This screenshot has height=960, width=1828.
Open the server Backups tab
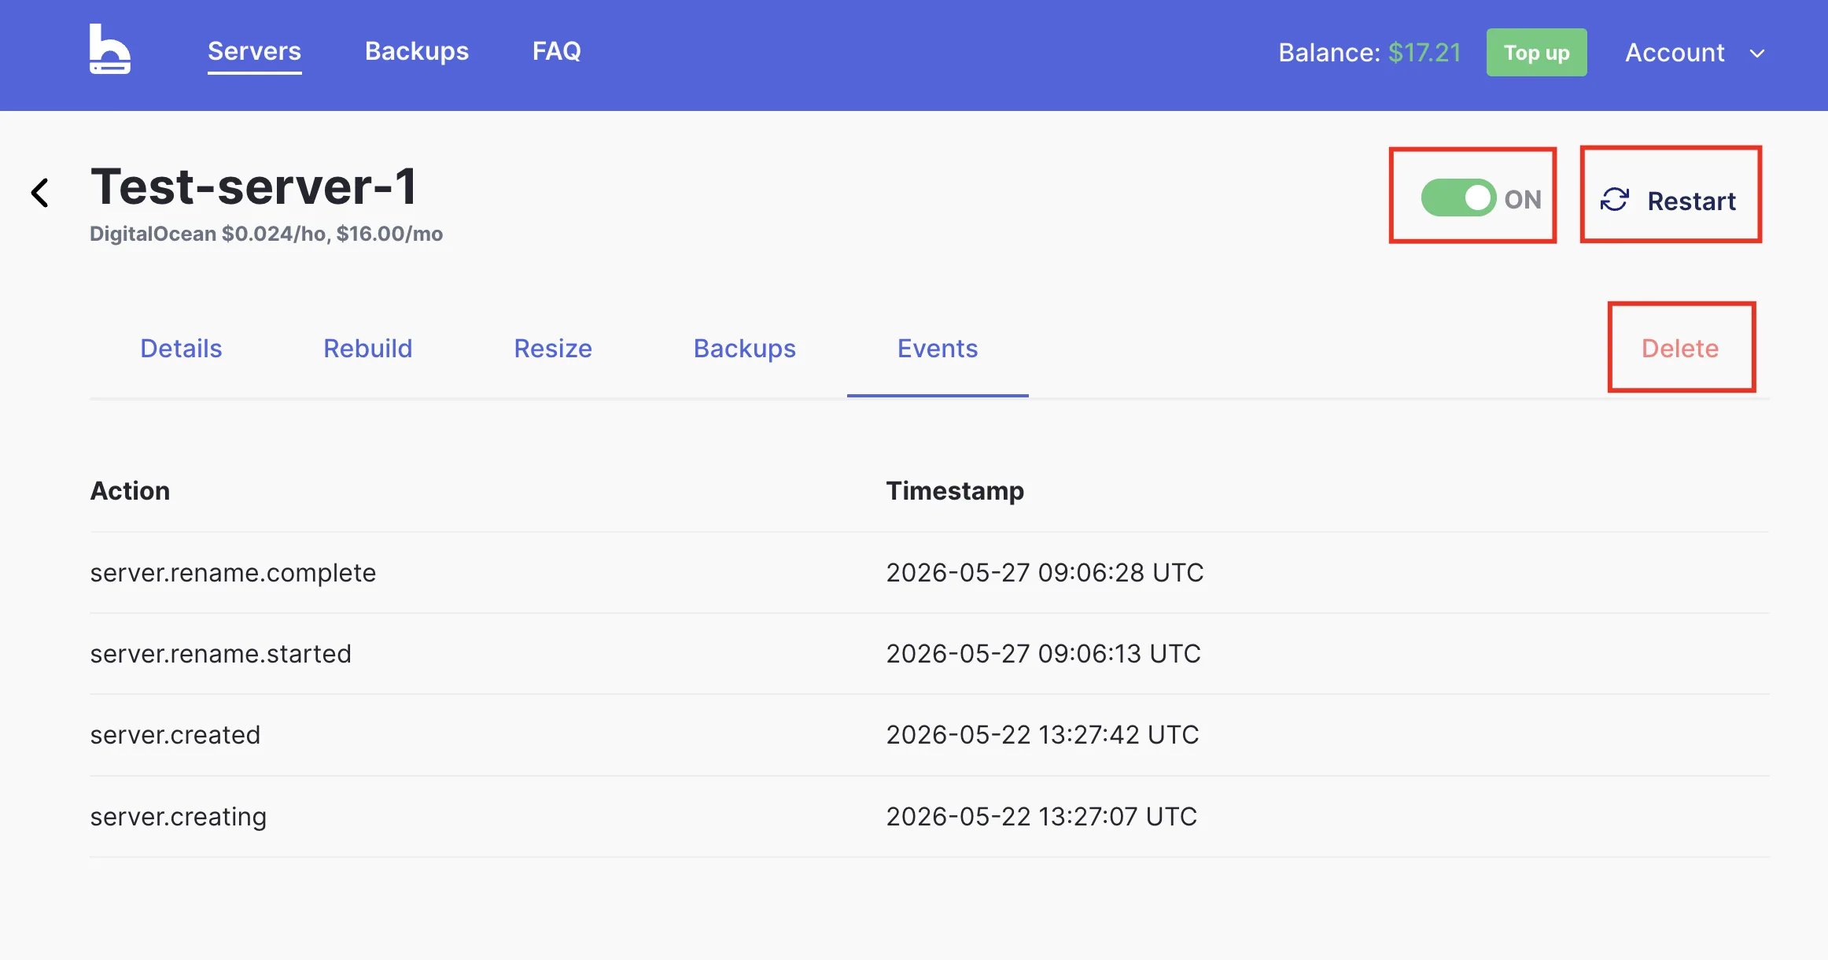click(744, 348)
